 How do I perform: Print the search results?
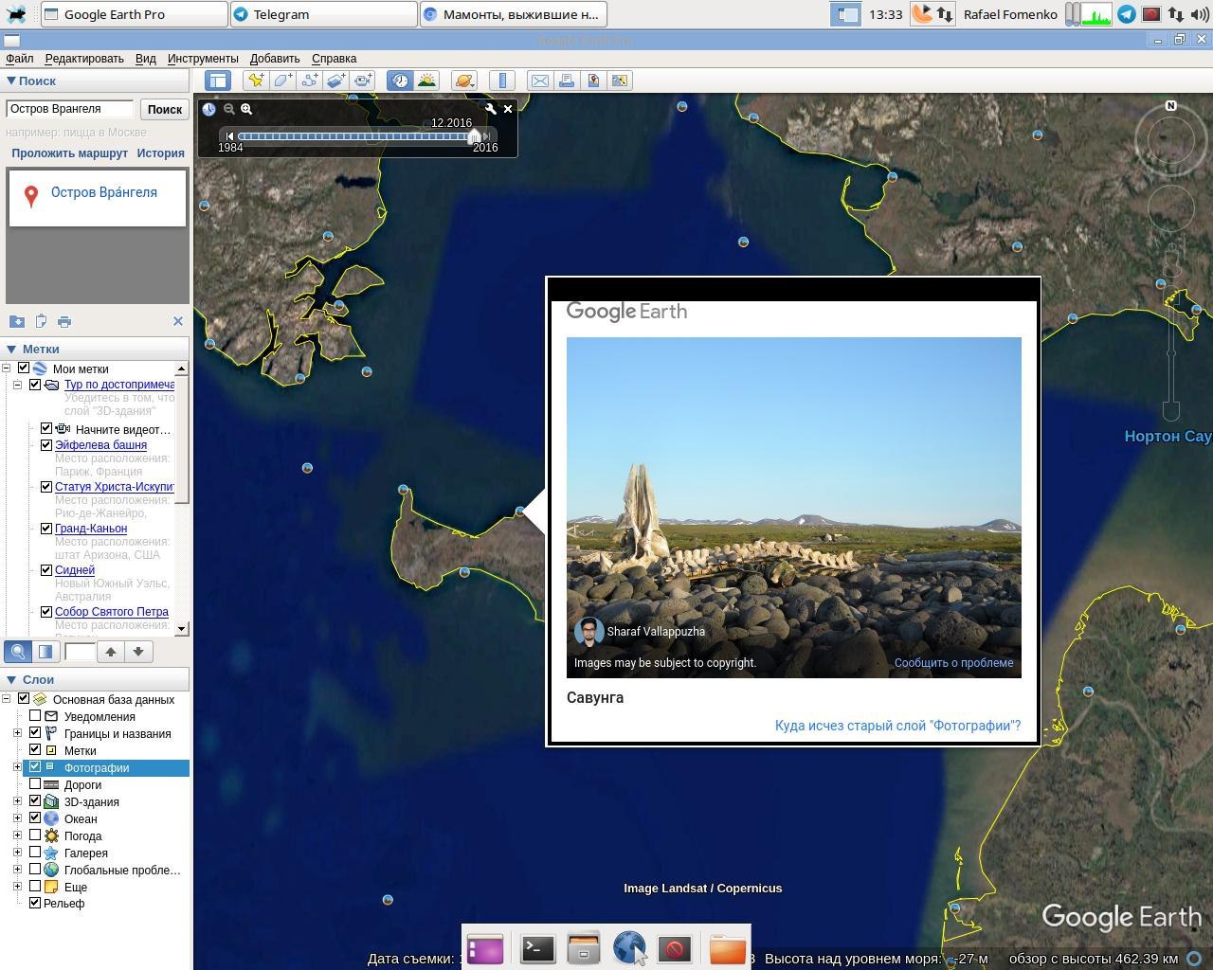pos(64,321)
